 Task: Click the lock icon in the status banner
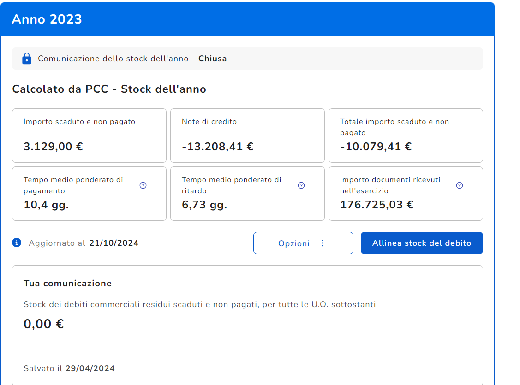tap(27, 59)
